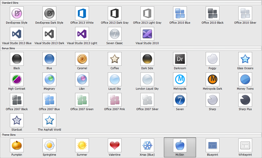Pick the iMaginary skin

pos(49,79)
